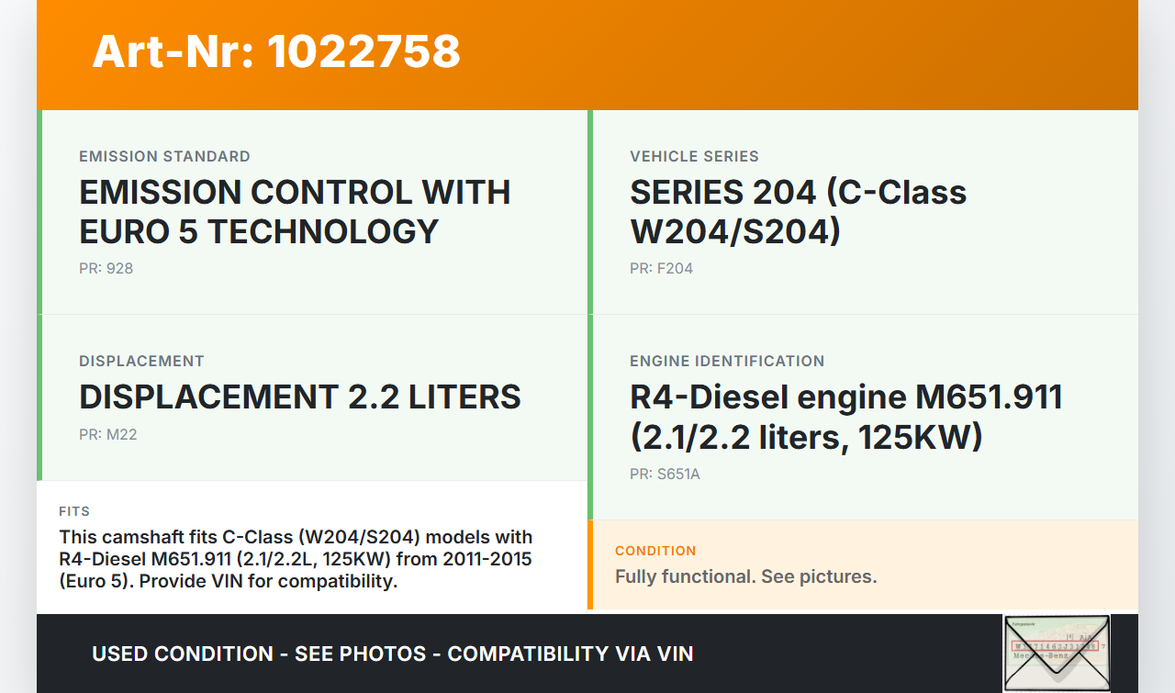
Task: Click the "Fully functional. See pictures." text
Action: coord(745,576)
